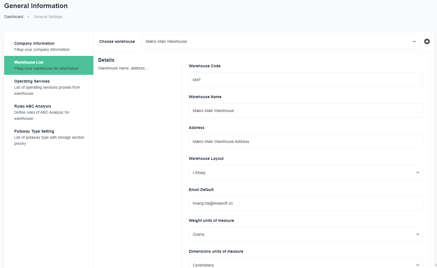Click the chevron arrow in the Grams field
The image size is (437, 268).
(x=417, y=234)
